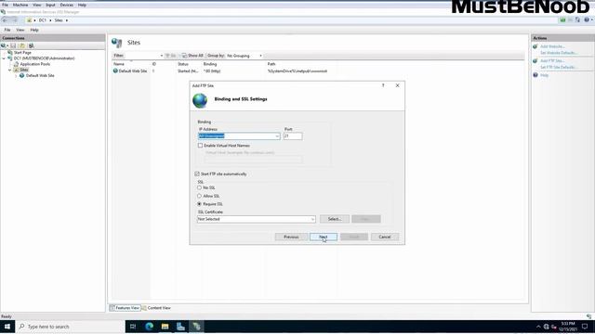Open the Filter dropdown in Sites list

[161, 56]
